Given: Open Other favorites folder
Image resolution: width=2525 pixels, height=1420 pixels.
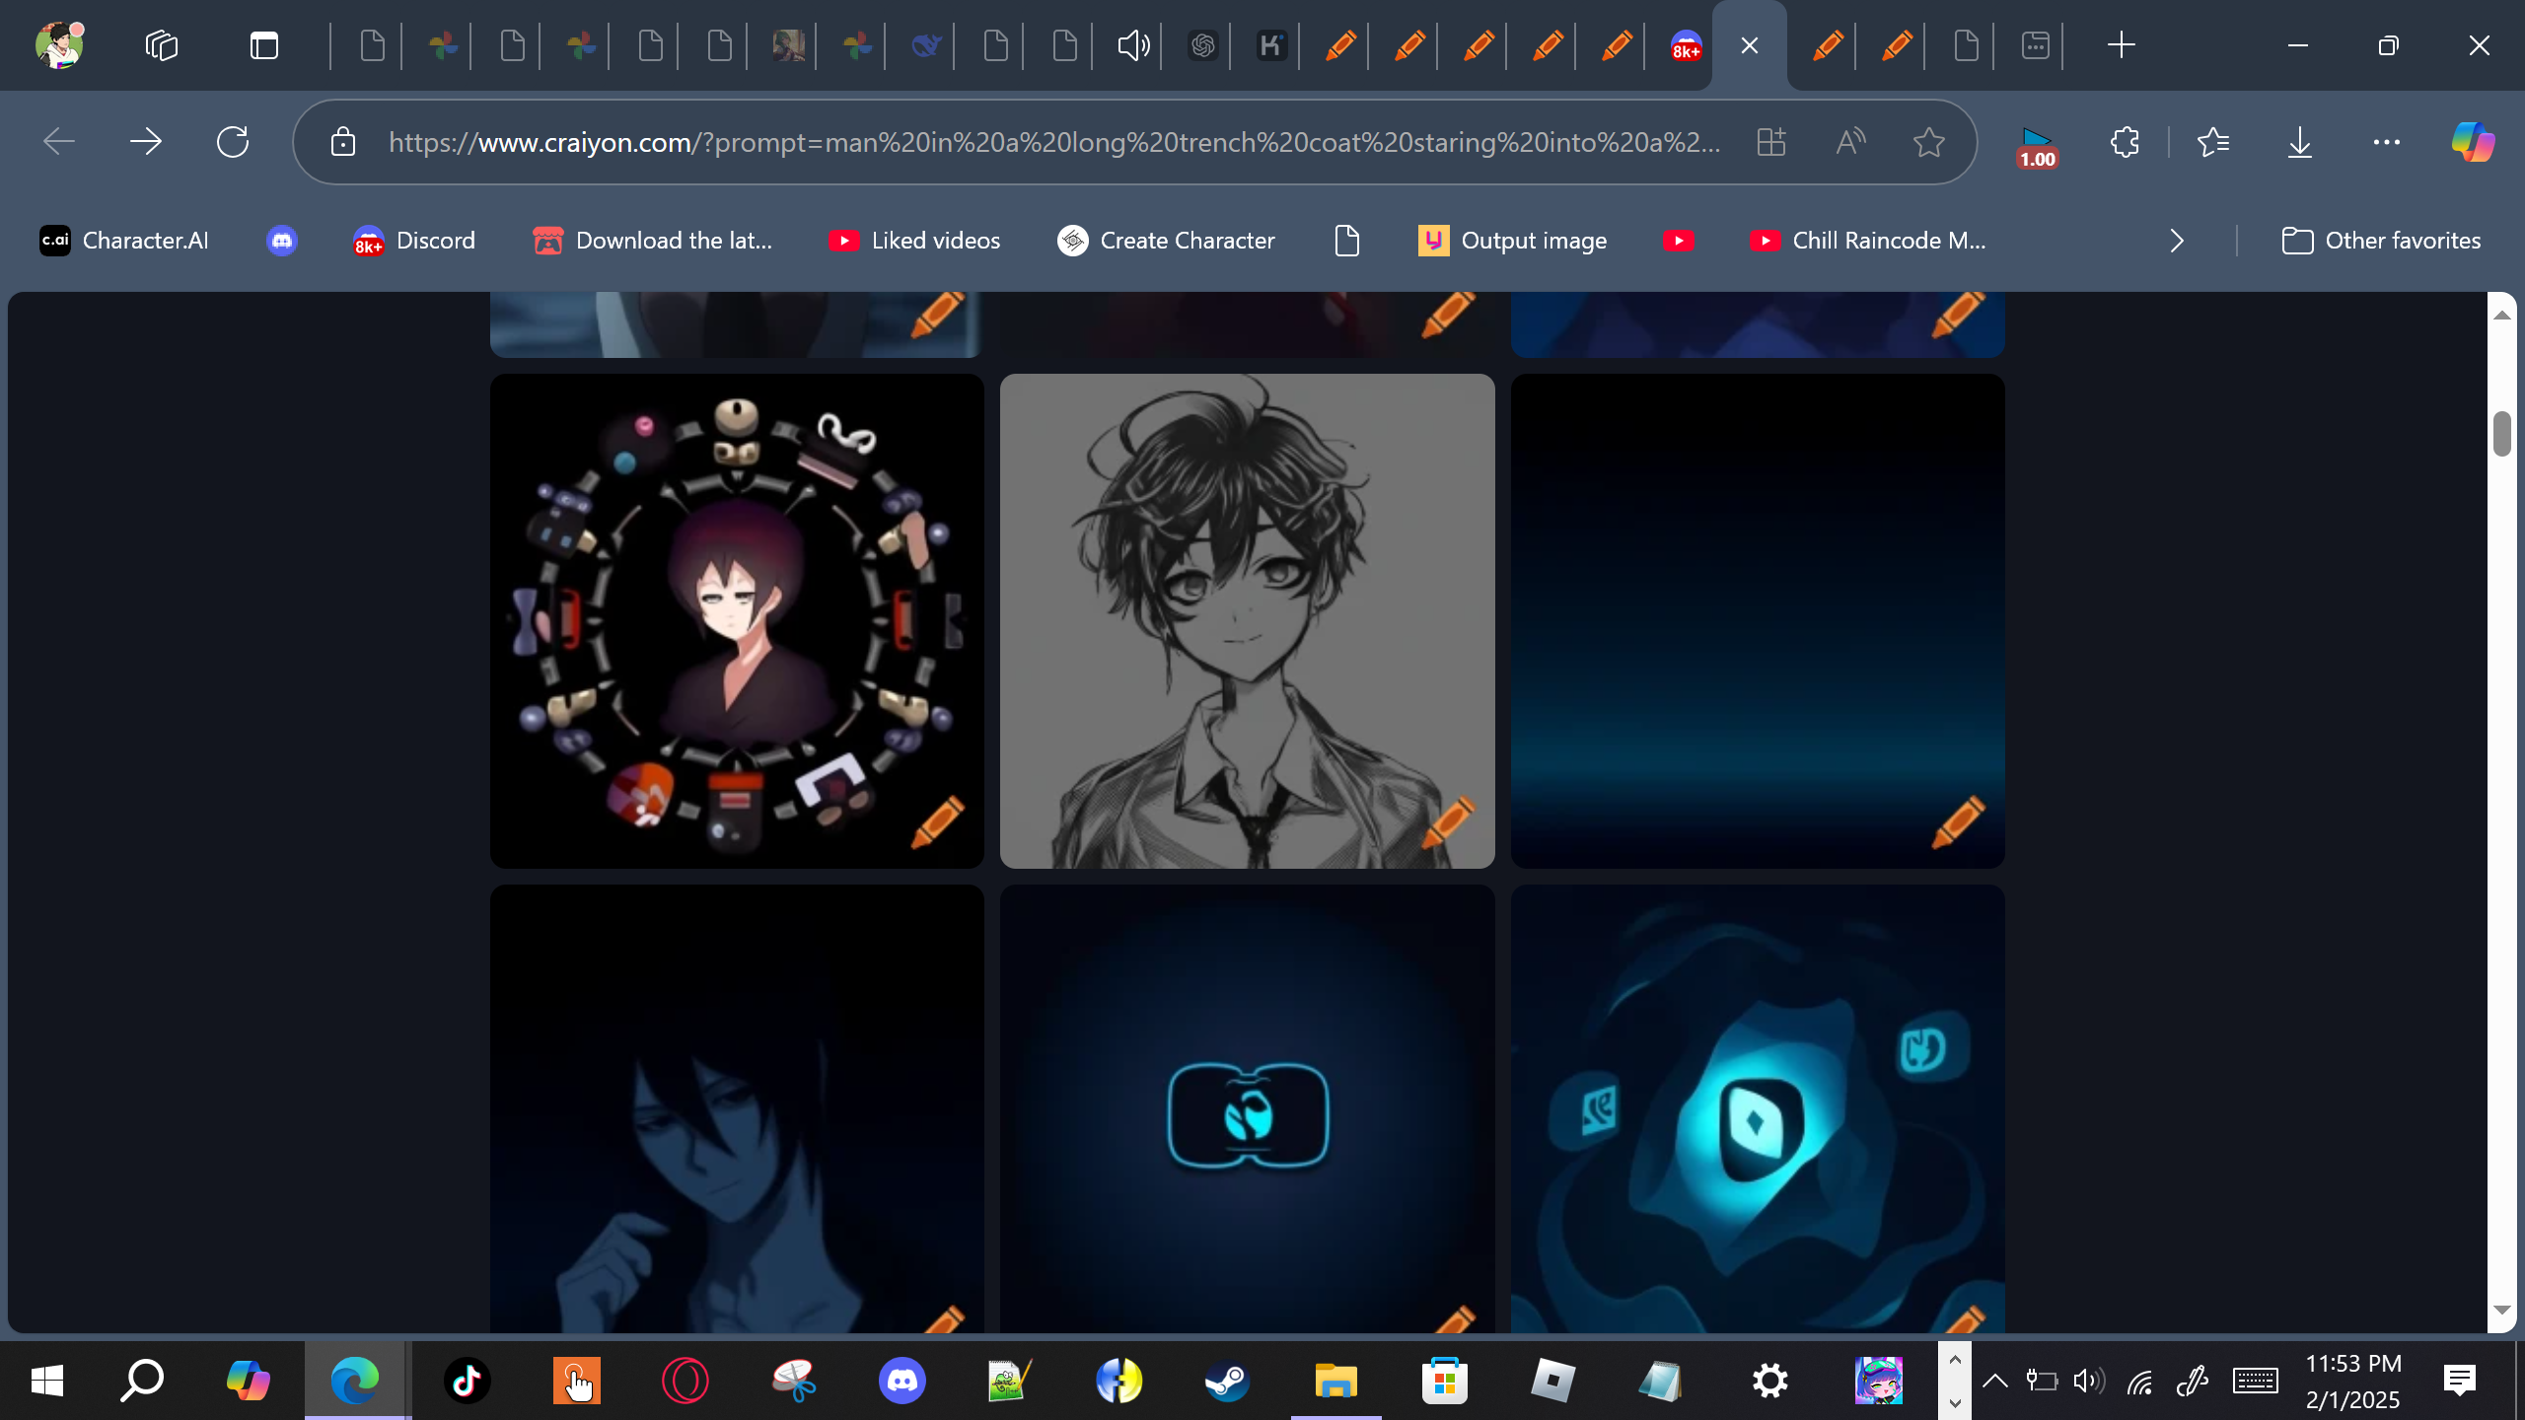Looking at the screenshot, I should click(2381, 241).
